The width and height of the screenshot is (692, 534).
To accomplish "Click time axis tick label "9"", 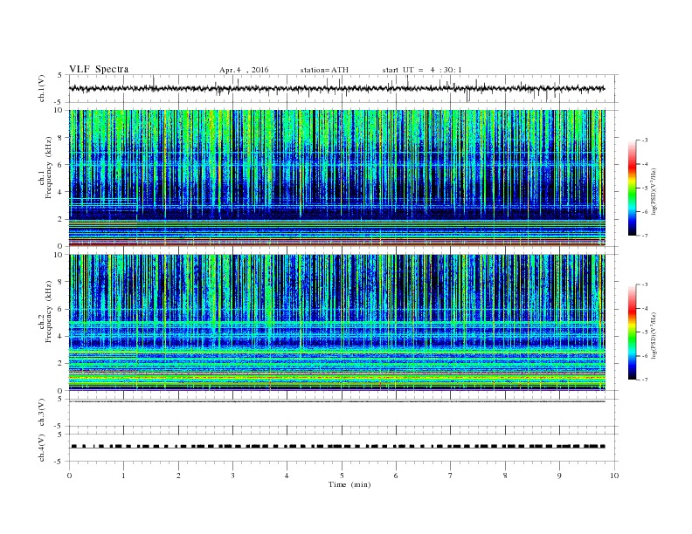I will pyautogui.click(x=559, y=476).
